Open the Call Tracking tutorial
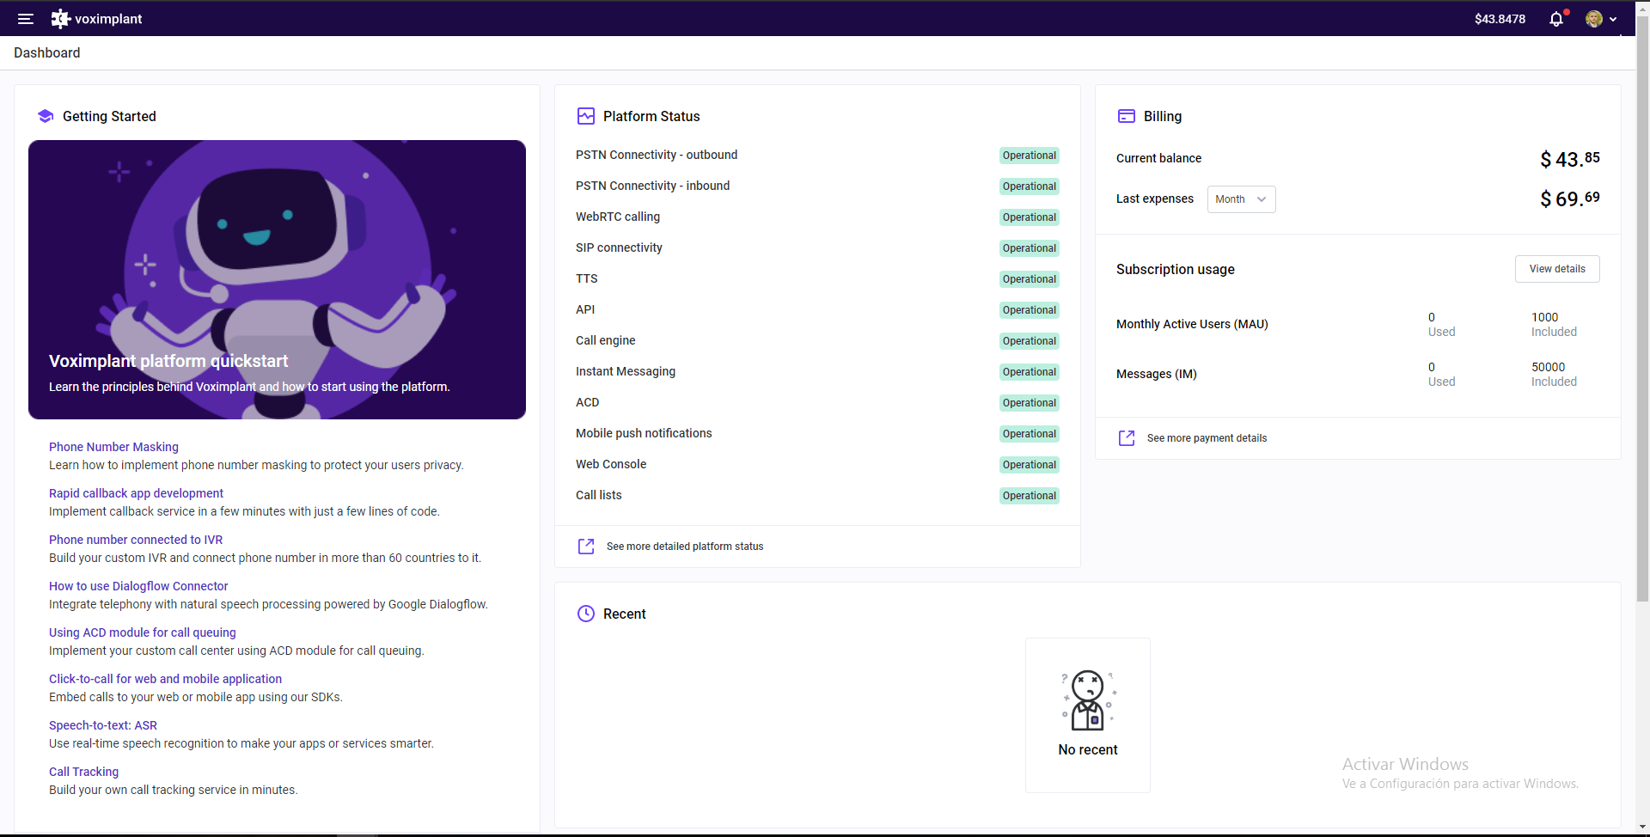The width and height of the screenshot is (1650, 837). [84, 772]
